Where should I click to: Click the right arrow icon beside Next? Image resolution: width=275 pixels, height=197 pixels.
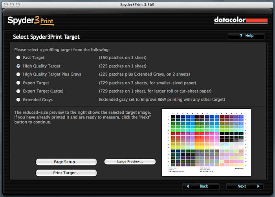258,186
